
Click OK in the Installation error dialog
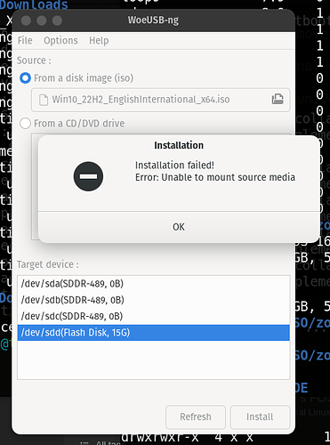pyautogui.click(x=179, y=227)
